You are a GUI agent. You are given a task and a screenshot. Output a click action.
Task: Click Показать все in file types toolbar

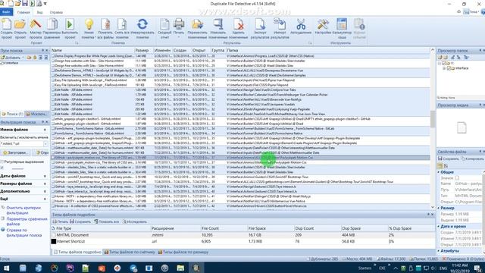106,221
